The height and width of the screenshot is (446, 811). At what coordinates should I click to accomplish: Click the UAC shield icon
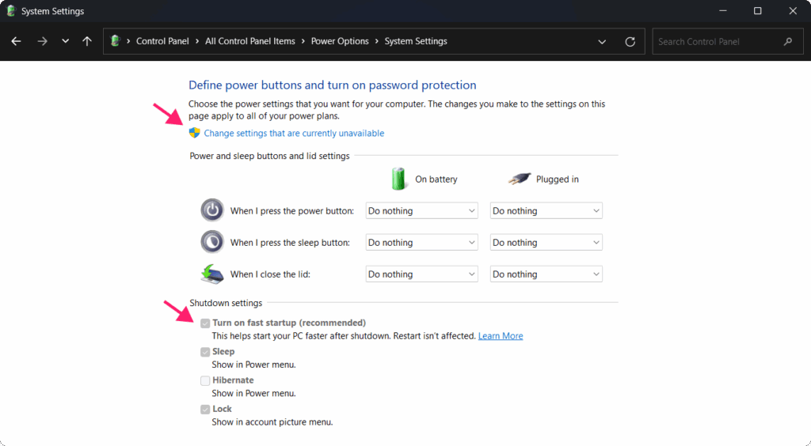[195, 133]
